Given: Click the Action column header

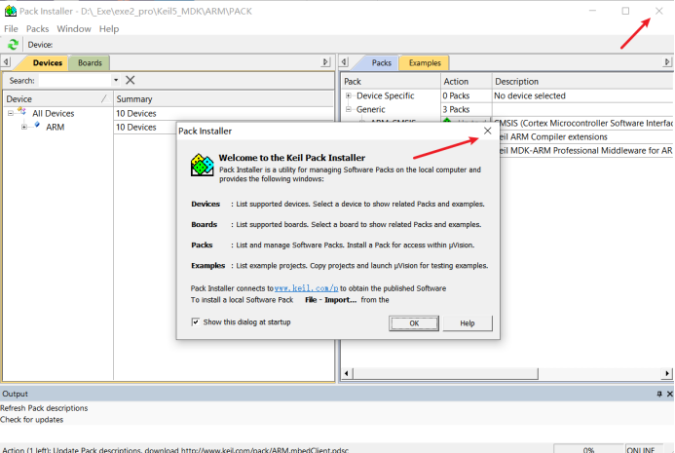Looking at the screenshot, I should point(467,82).
